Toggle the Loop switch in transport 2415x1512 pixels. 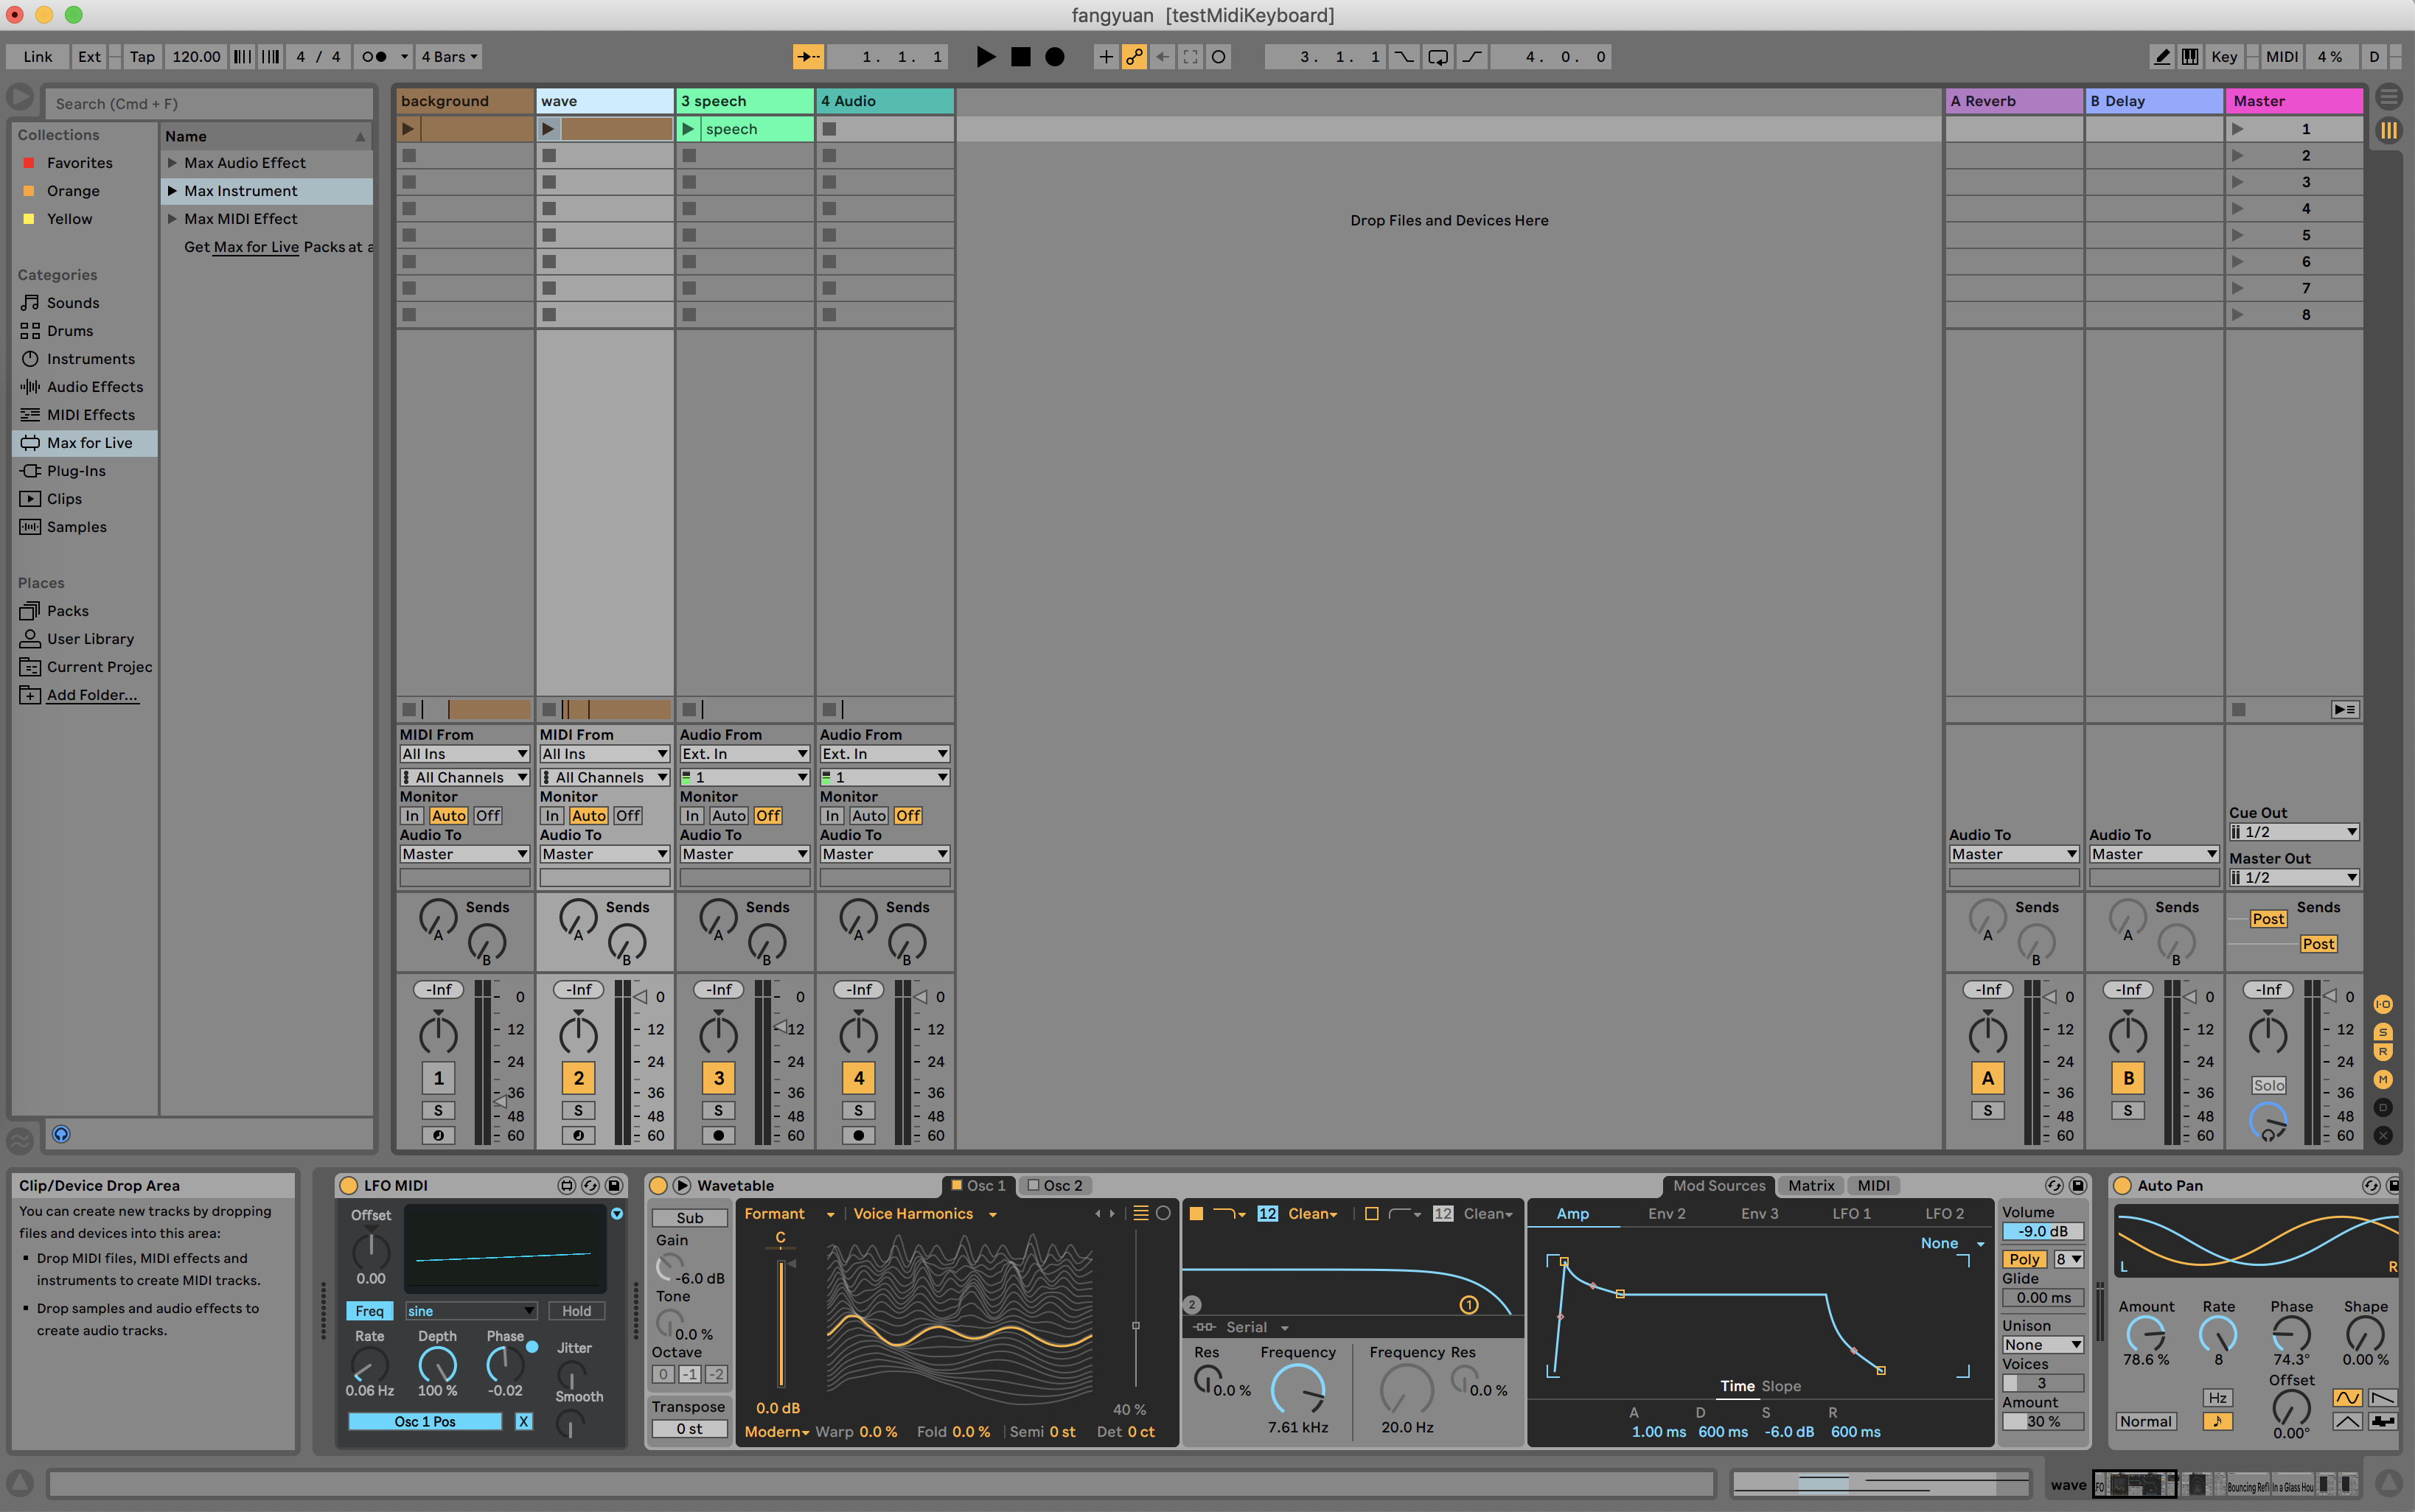[x=1437, y=57]
